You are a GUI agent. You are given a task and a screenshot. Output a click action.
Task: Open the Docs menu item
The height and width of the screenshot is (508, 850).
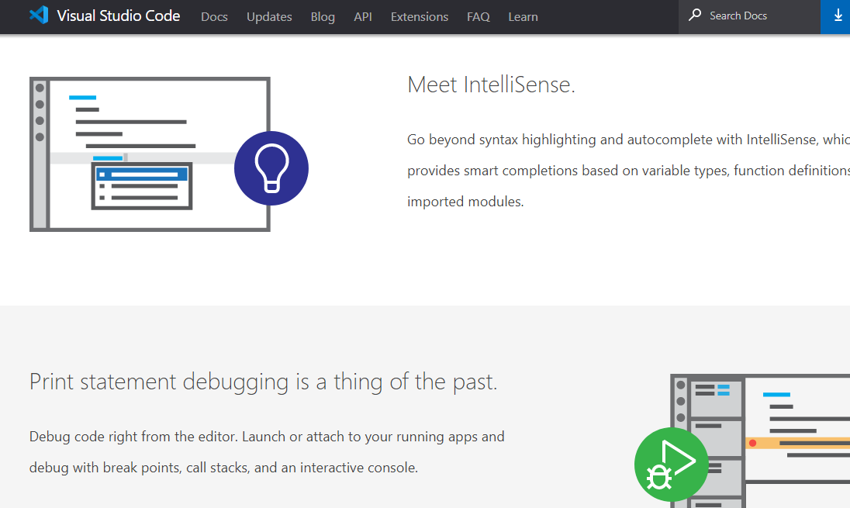pyautogui.click(x=214, y=17)
